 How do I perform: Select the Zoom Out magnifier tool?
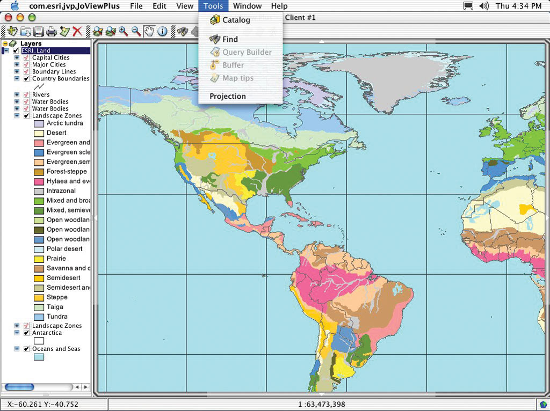(x=136, y=32)
